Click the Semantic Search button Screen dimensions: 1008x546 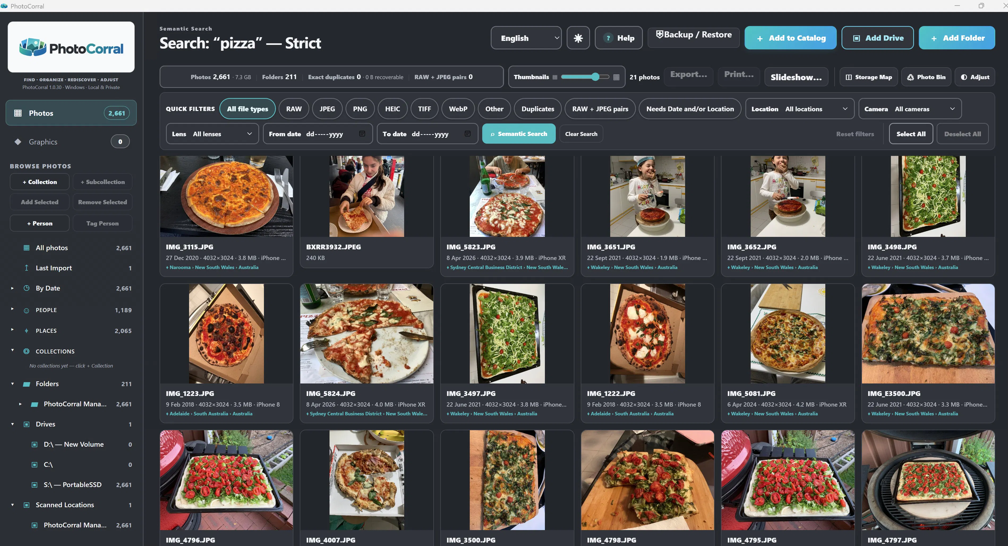[519, 134]
